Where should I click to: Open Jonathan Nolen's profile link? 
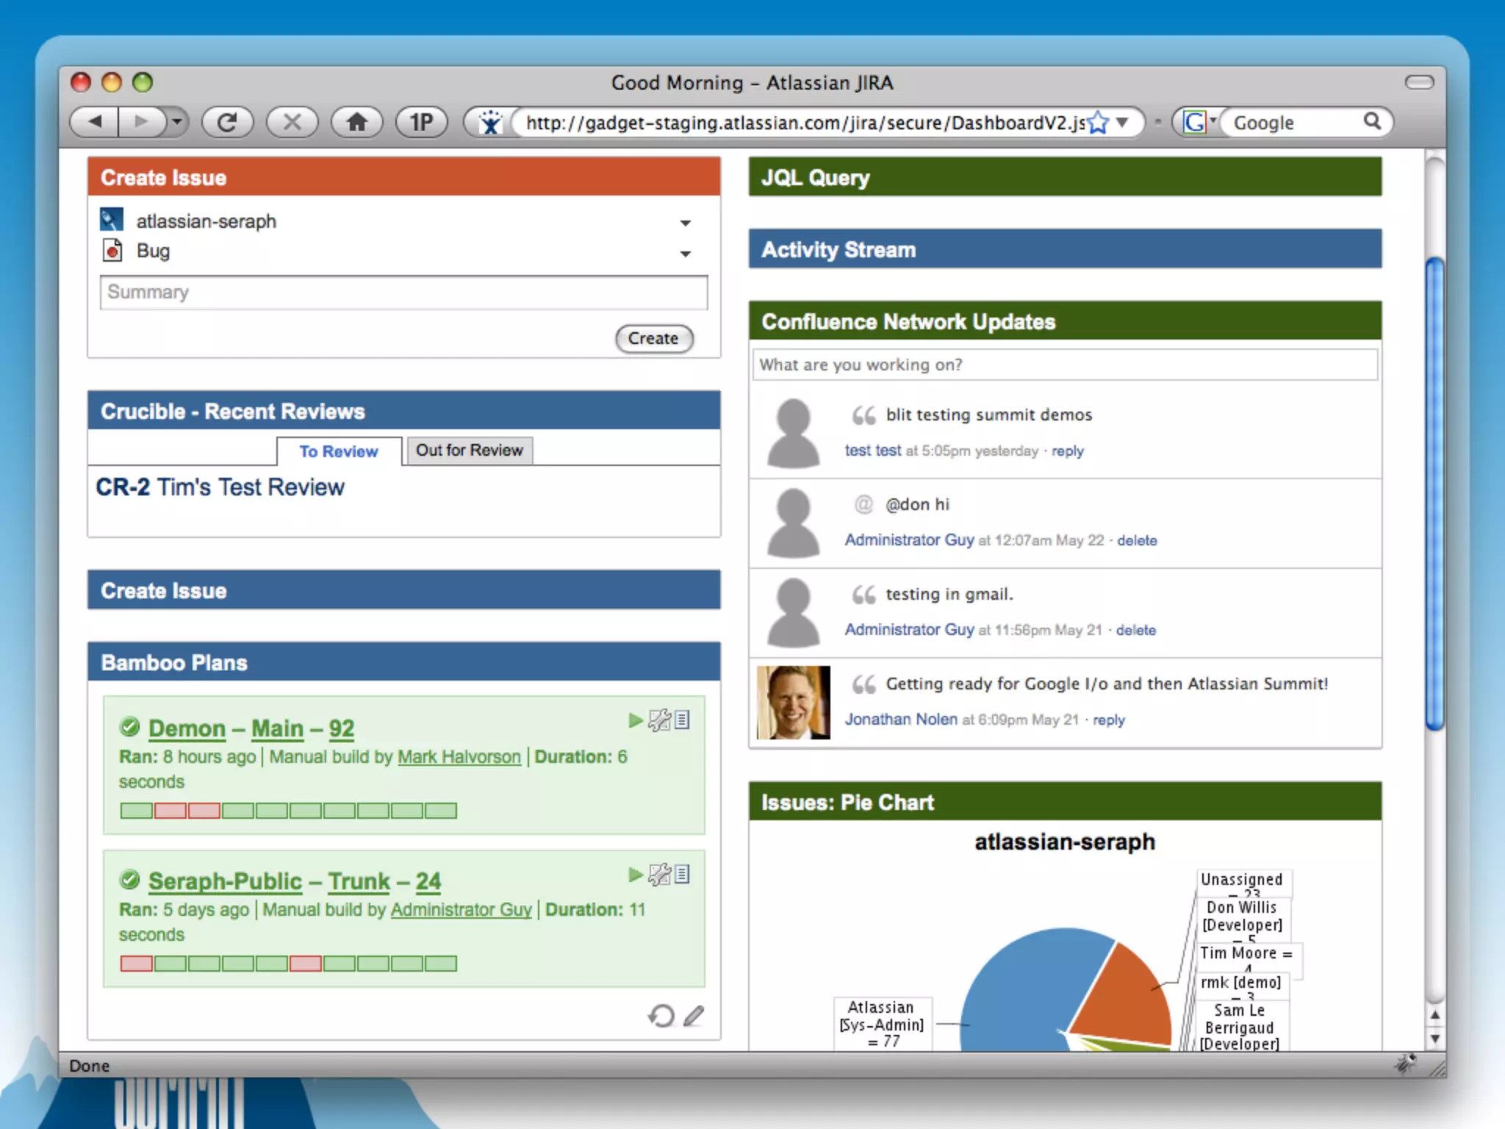click(901, 720)
